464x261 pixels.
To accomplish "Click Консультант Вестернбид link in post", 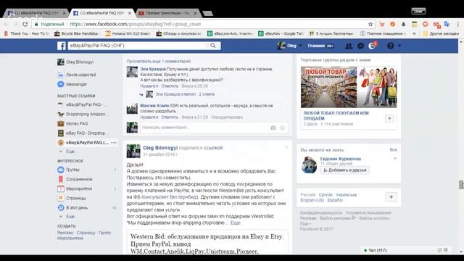I will click(170, 196).
